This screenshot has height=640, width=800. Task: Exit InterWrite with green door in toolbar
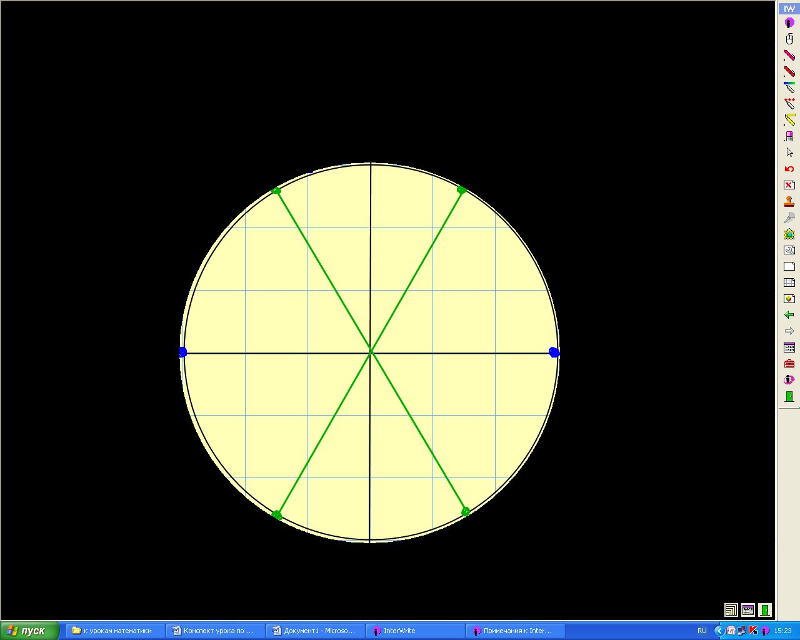(789, 396)
